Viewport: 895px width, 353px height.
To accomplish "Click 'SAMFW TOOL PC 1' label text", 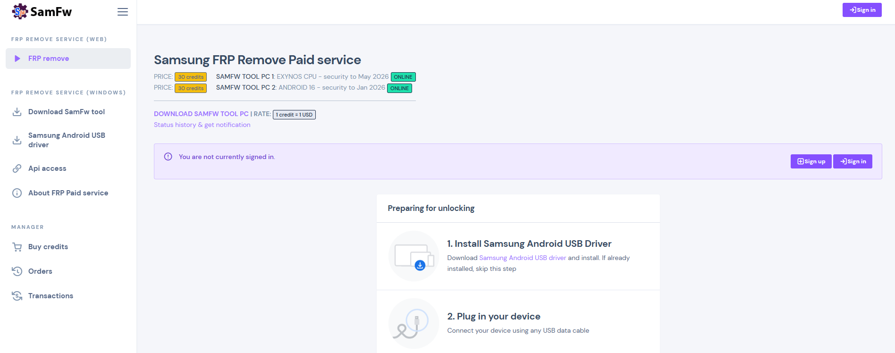I will (x=245, y=76).
